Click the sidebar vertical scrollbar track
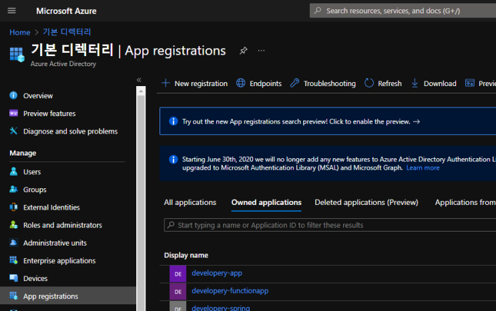The image size is (496, 311). point(141,203)
